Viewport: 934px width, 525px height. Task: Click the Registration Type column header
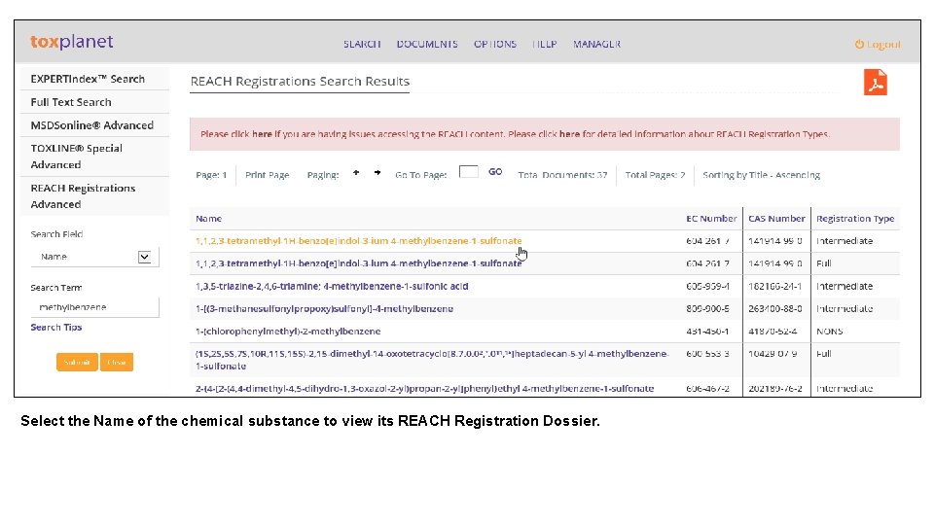click(855, 219)
